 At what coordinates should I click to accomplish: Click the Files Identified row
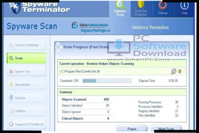click(x=158, y=116)
